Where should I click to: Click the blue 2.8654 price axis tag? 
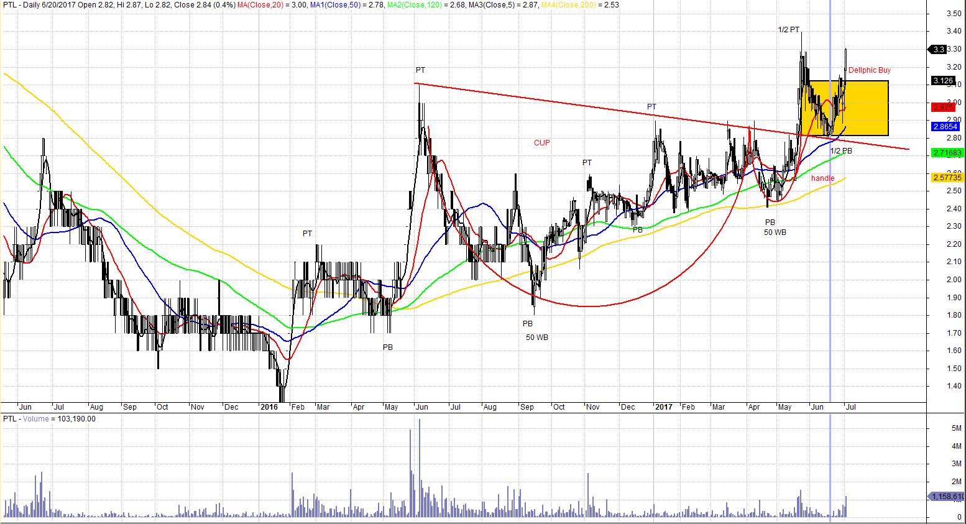pyautogui.click(x=945, y=127)
